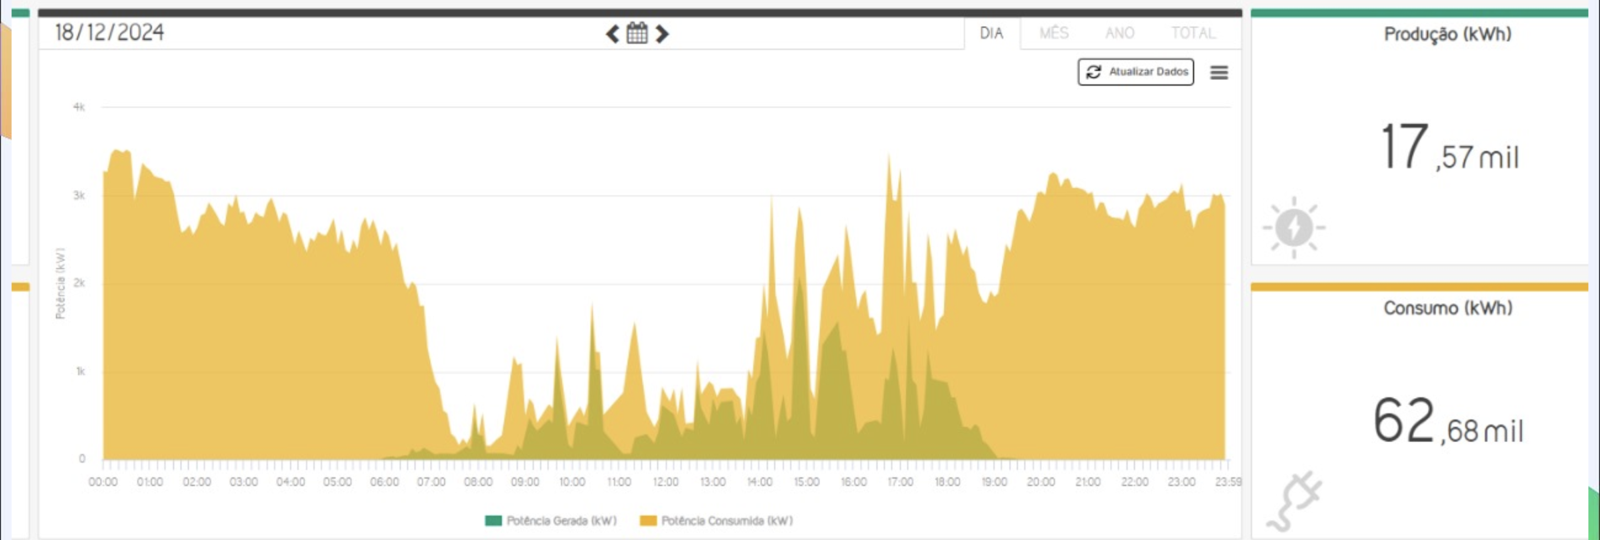Switch to the DIA tab
The height and width of the screenshot is (540, 1600).
tap(991, 33)
